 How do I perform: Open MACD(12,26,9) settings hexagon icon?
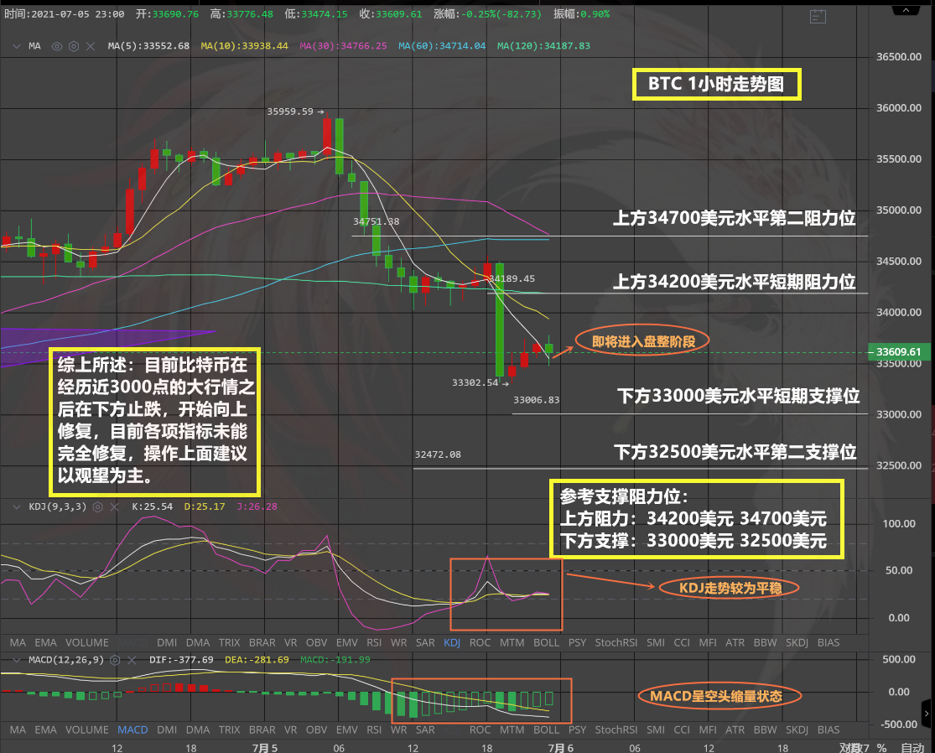point(115,660)
